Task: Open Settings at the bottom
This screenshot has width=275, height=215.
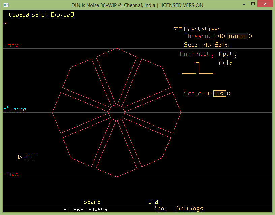Action: pyautogui.click(x=189, y=209)
